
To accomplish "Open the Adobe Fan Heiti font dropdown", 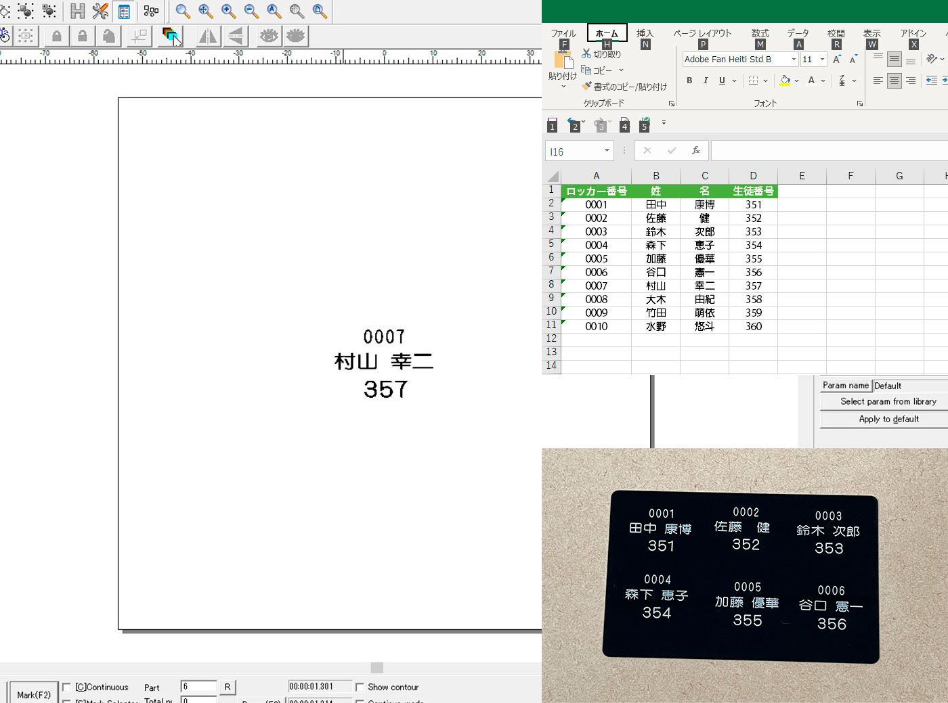I will pos(794,60).
